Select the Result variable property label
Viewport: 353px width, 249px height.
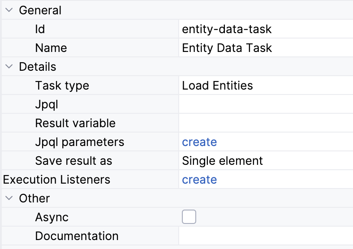click(75, 123)
